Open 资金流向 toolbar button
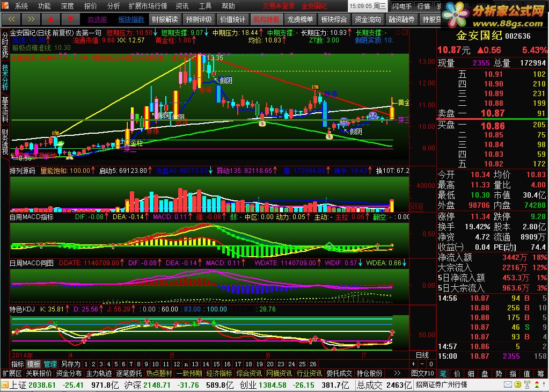The image size is (549, 392). [368, 20]
